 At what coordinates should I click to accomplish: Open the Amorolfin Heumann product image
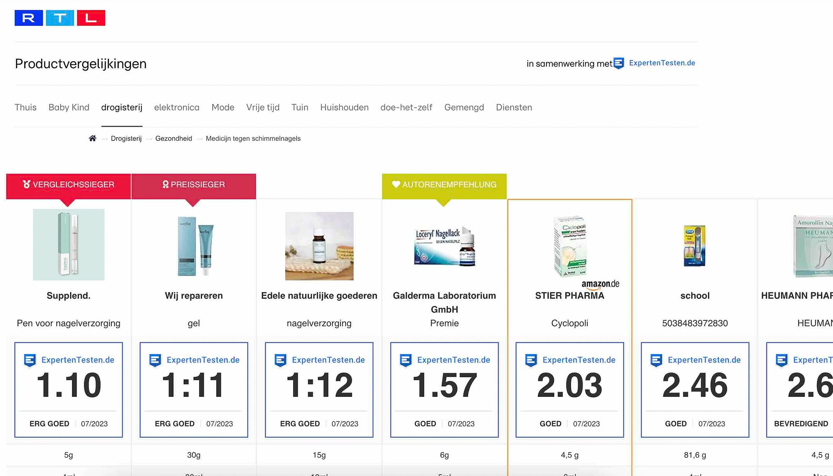coord(813,246)
